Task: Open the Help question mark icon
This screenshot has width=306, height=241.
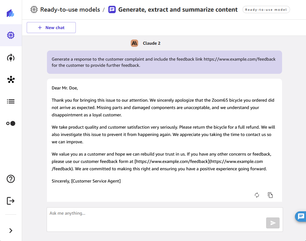Action: pyautogui.click(x=11, y=179)
